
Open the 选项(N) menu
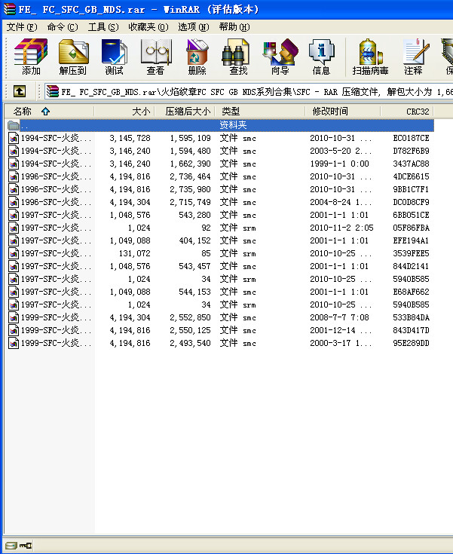pos(194,27)
